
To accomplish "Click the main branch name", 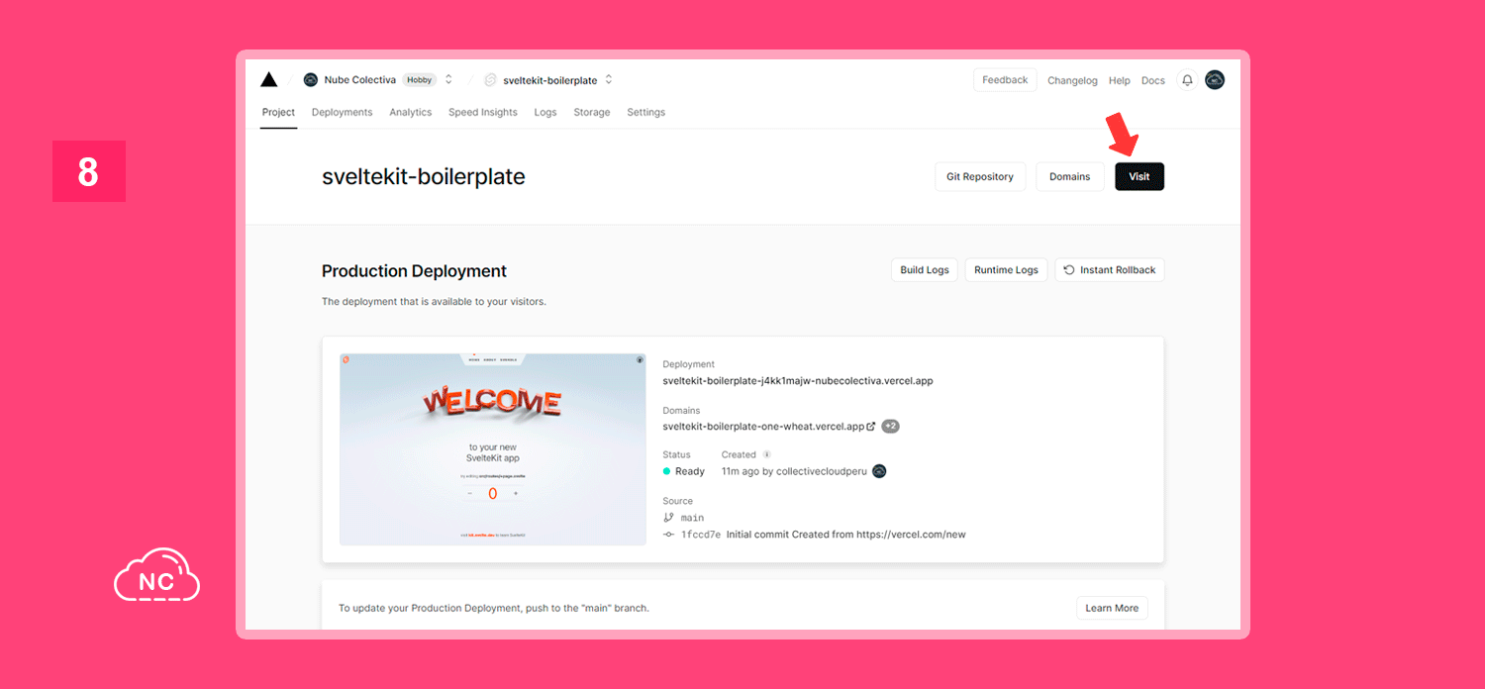I will pyautogui.click(x=692, y=518).
